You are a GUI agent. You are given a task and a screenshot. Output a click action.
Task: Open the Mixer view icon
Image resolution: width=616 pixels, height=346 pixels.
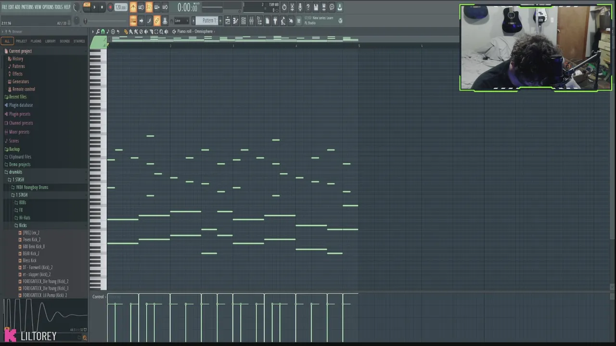pos(251,21)
